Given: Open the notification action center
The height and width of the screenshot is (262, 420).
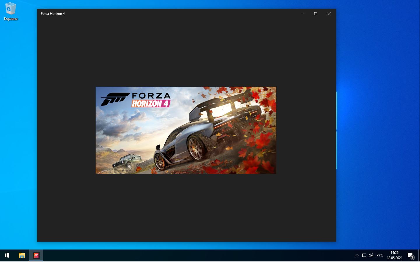Looking at the screenshot, I should [411, 256].
